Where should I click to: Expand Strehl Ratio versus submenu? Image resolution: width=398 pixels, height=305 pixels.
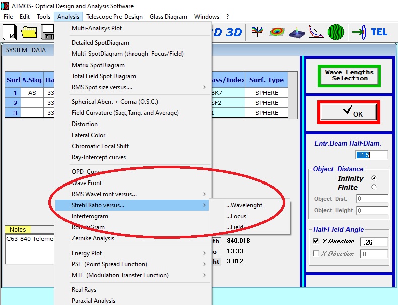click(132, 205)
